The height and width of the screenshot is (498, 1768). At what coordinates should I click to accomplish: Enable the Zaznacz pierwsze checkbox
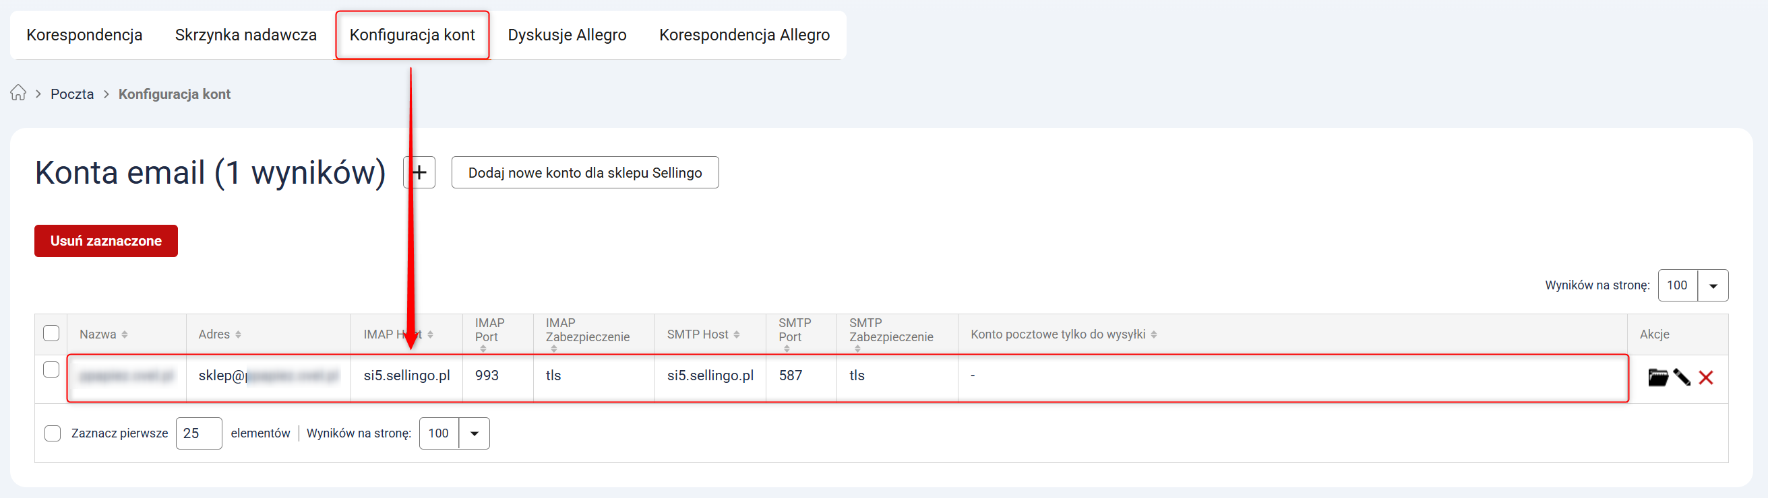point(53,433)
